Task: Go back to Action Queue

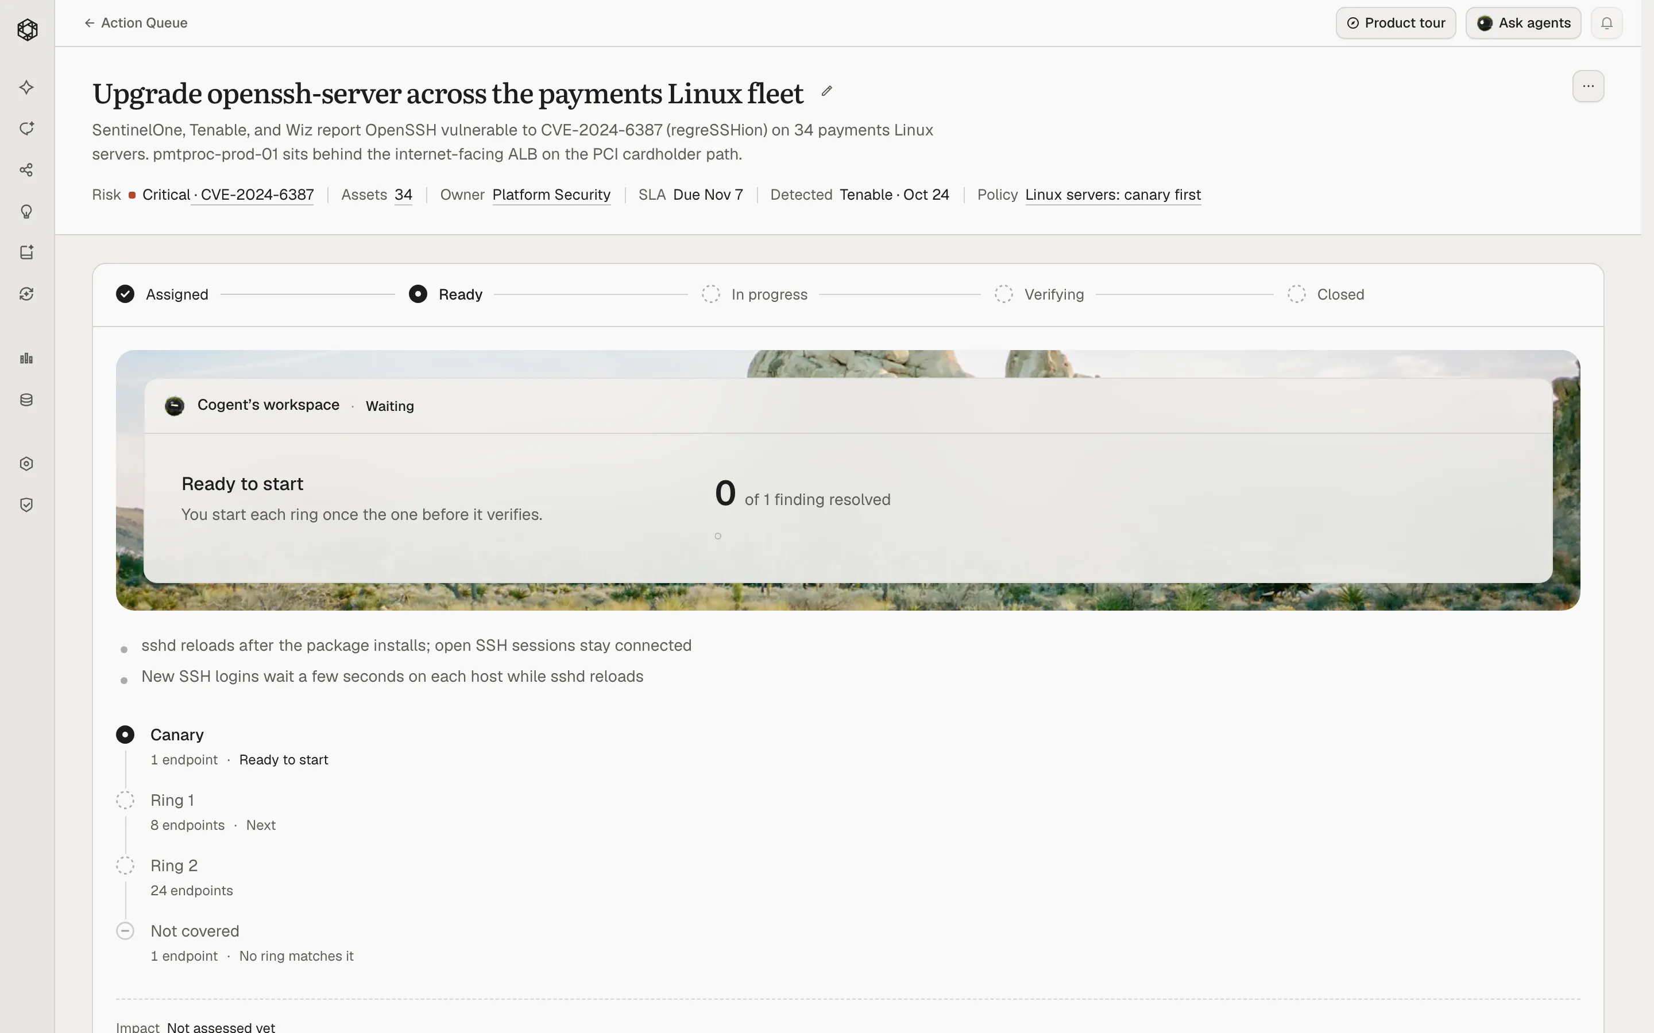Action: [136, 22]
